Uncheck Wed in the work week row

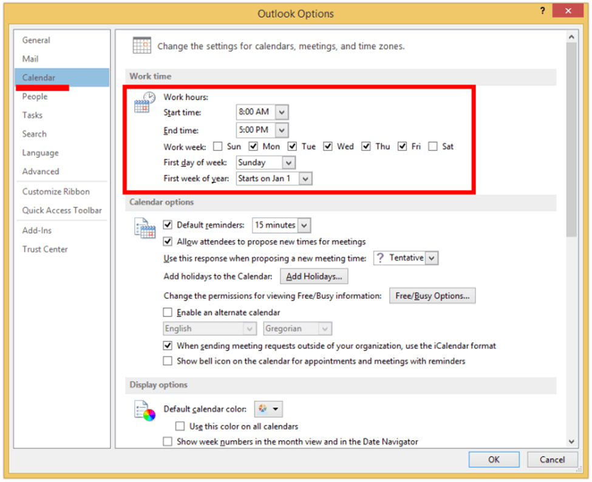328,146
